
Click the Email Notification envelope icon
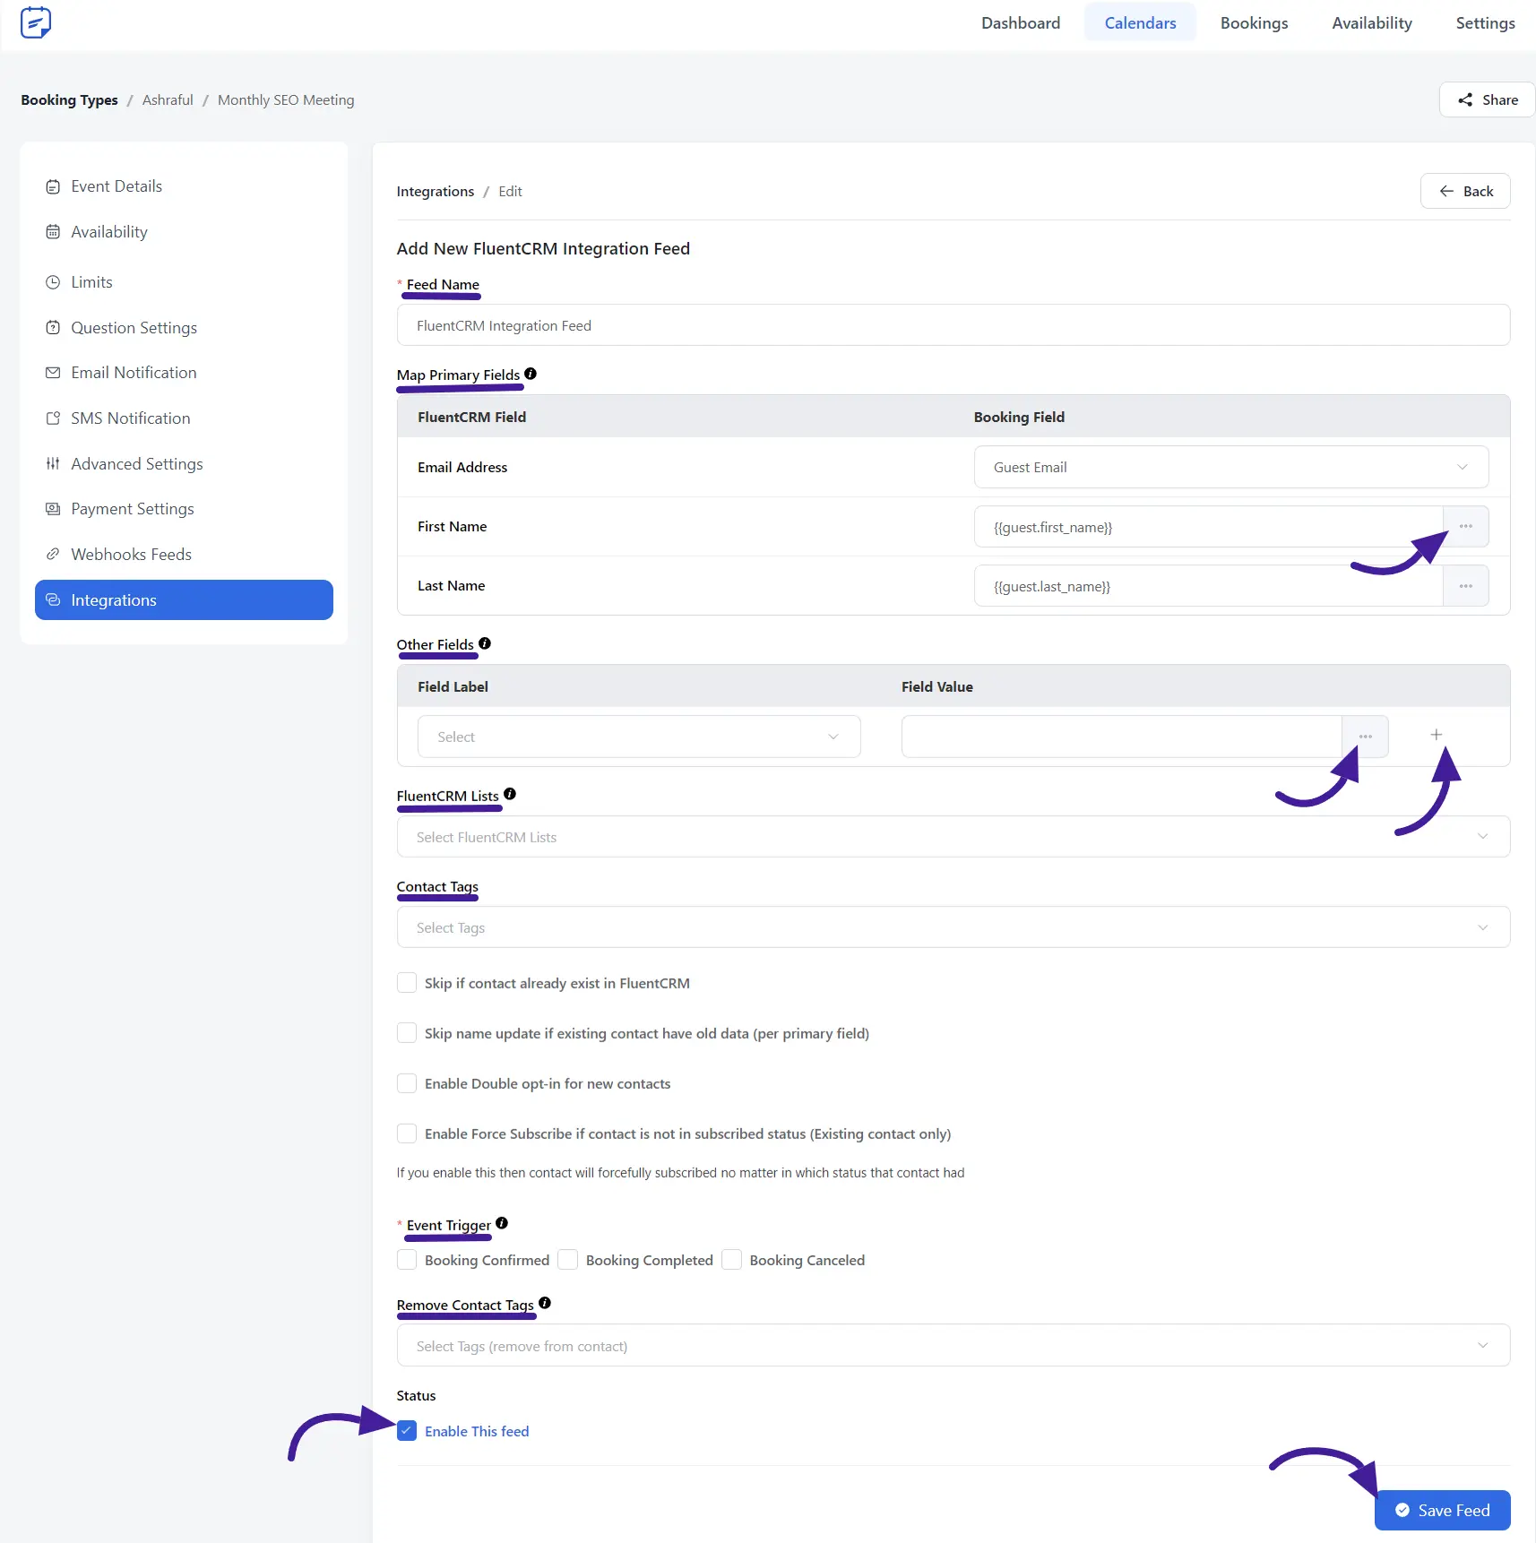[53, 373]
